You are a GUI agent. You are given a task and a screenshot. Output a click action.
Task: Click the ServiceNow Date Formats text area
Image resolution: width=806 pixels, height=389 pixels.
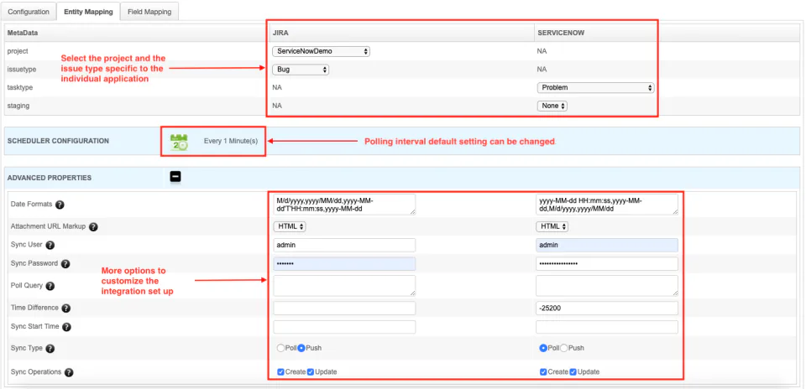[x=607, y=205]
